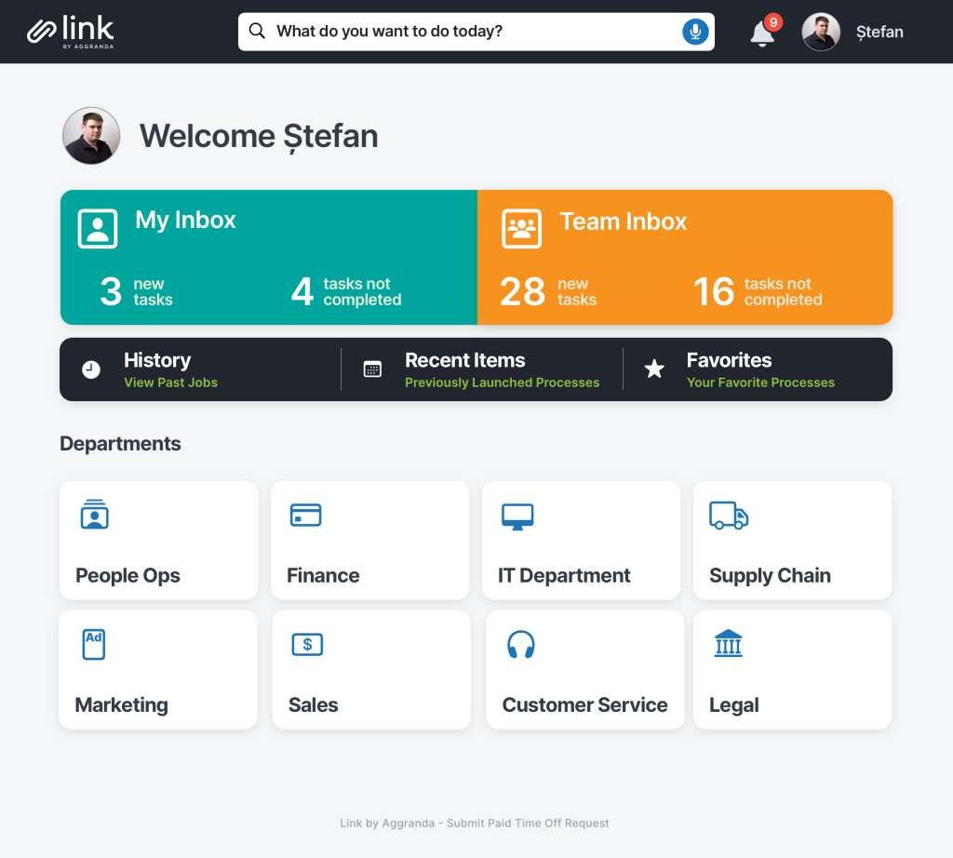
Task: Click the Recent Items calculator icon
Action: pos(372,369)
